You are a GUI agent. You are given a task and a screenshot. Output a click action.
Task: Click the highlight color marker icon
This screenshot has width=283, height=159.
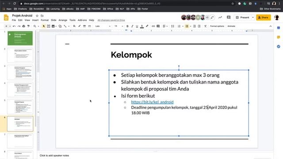(x=147, y=26)
